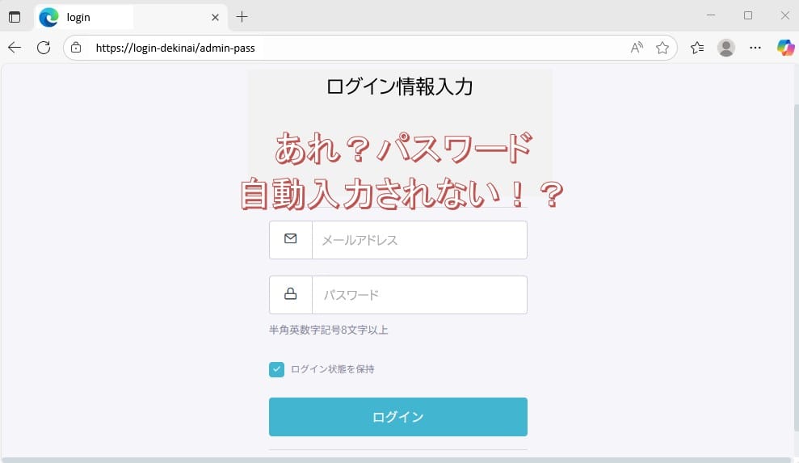The image size is (799, 463).
Task: Click the address bar URL
Action: click(x=175, y=48)
